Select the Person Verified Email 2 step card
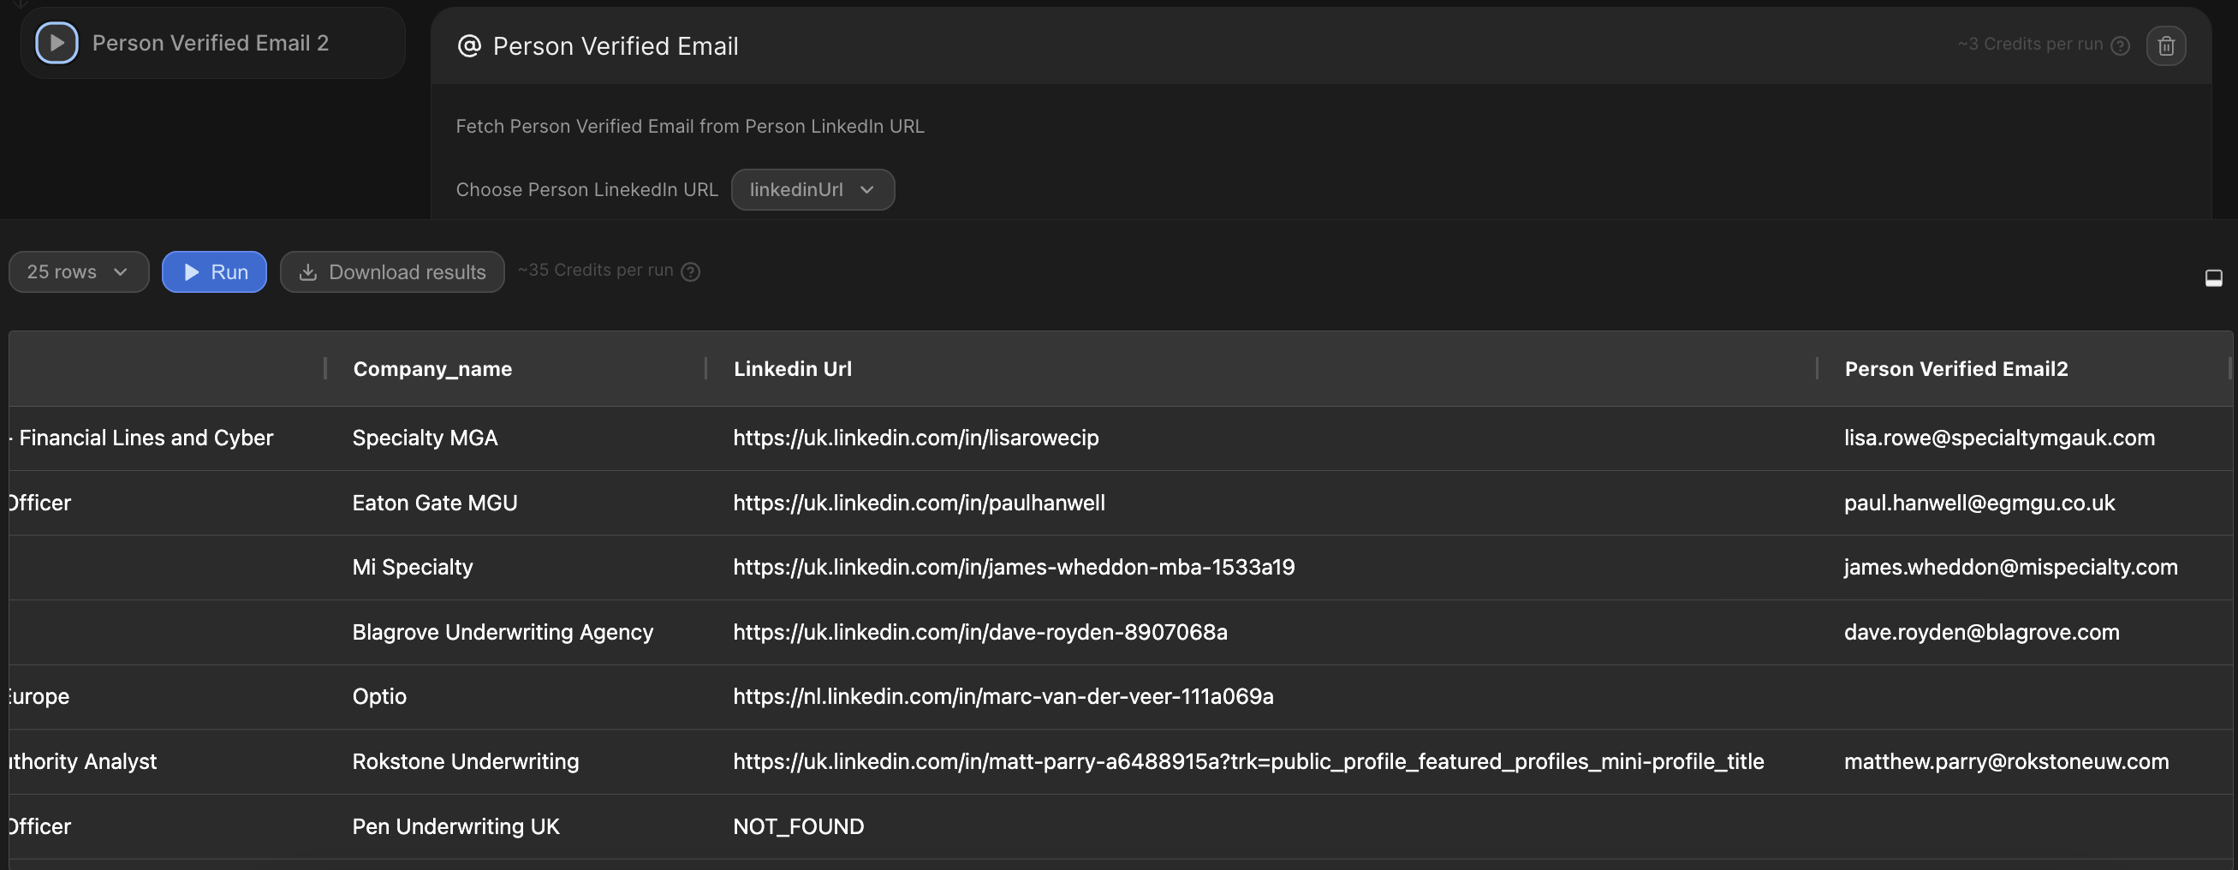 point(213,43)
